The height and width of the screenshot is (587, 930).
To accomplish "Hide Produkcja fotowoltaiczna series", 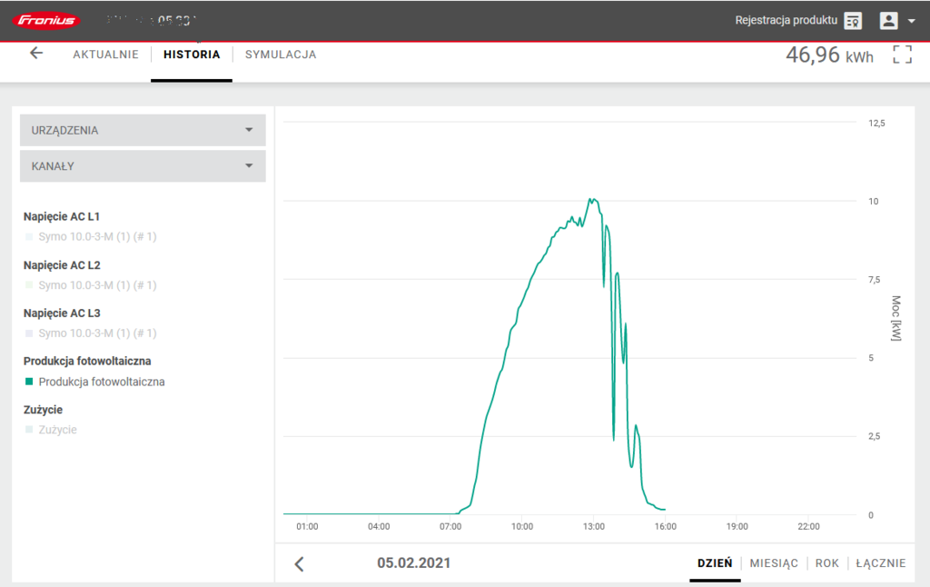I will [101, 383].
